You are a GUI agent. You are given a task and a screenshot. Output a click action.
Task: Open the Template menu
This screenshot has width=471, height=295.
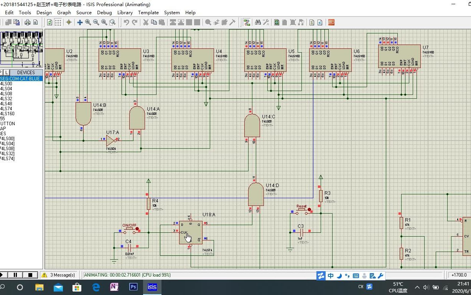click(x=148, y=12)
